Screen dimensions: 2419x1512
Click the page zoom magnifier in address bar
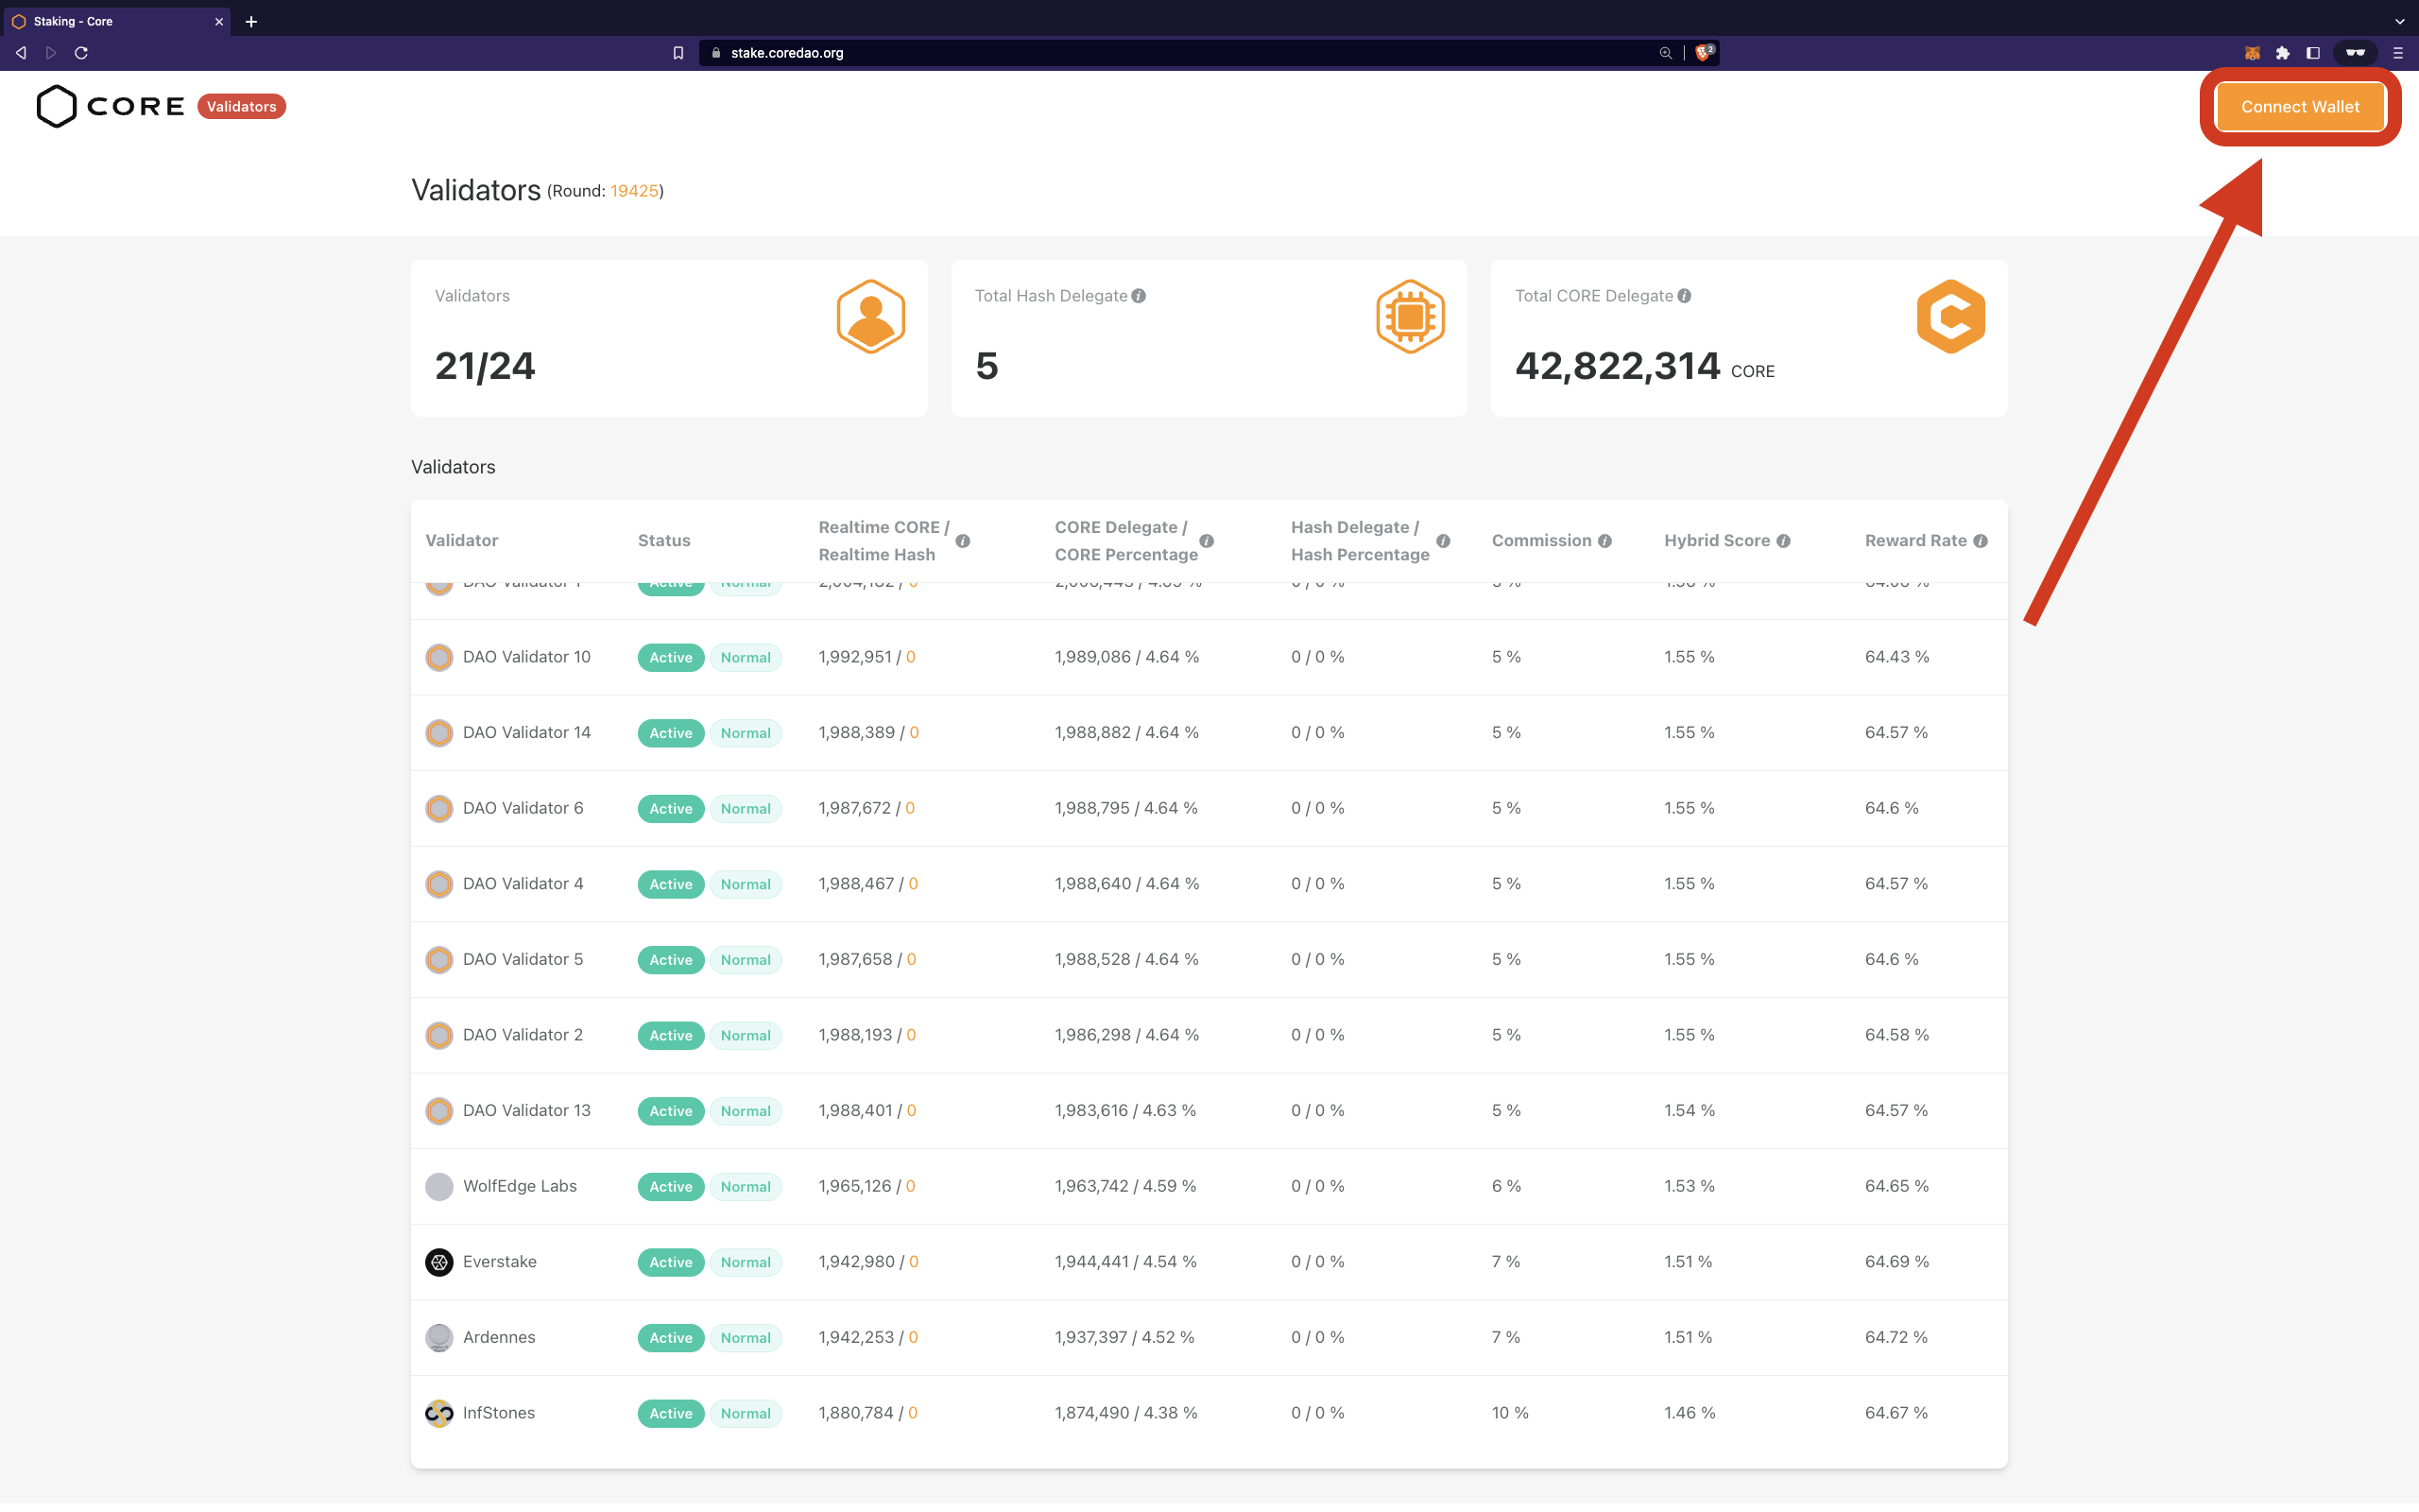(1665, 53)
